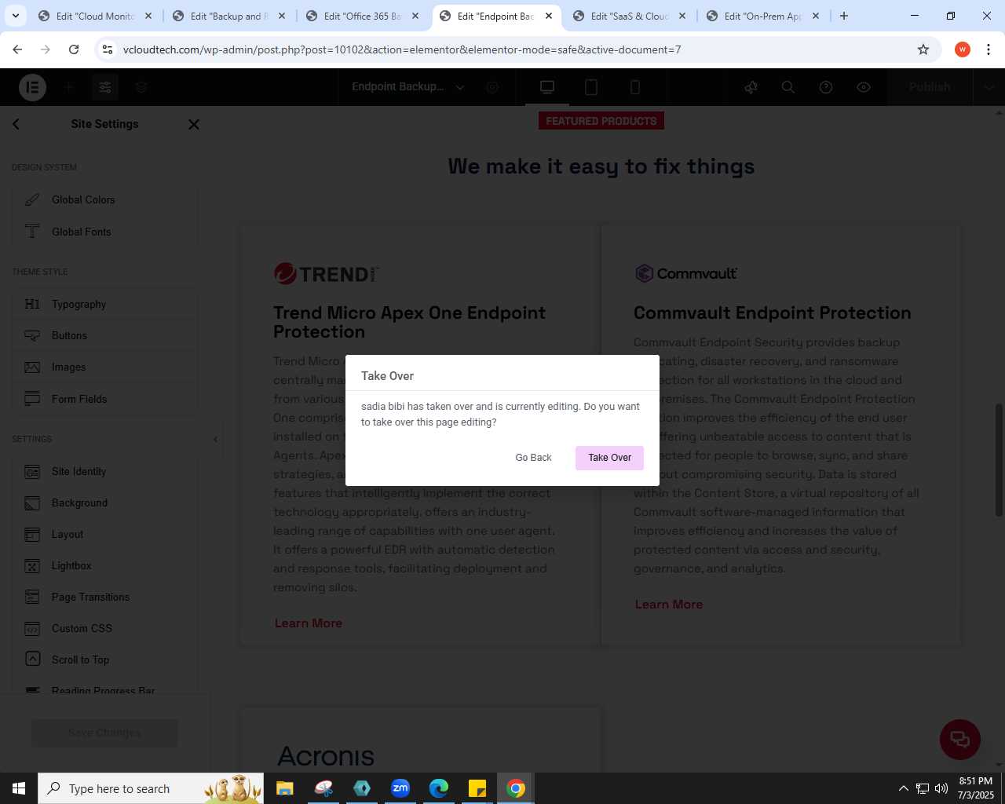Click the Save Changes button
Image resolution: width=1005 pixels, height=804 pixels.
pos(104,733)
